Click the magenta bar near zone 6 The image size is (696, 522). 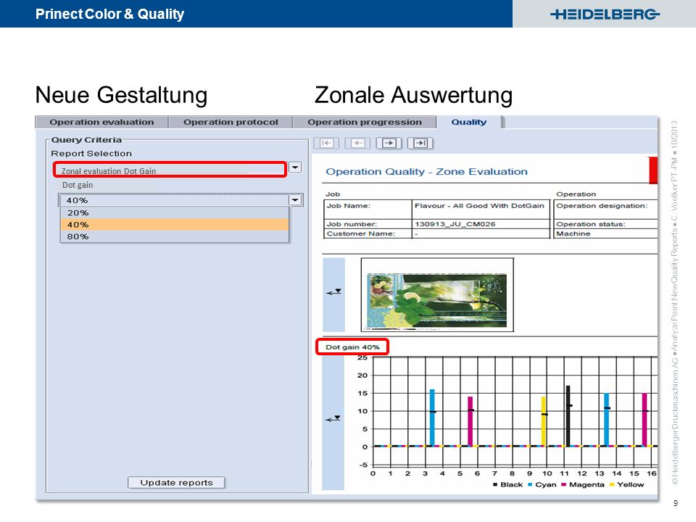pyautogui.click(x=470, y=421)
